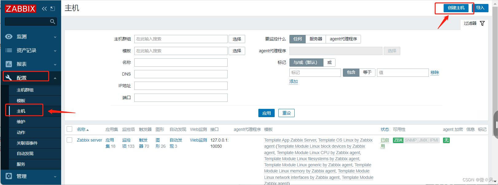Open 关联项事件 in the sidebar
Screen dimensions: 498x185
pyautogui.click(x=27, y=143)
